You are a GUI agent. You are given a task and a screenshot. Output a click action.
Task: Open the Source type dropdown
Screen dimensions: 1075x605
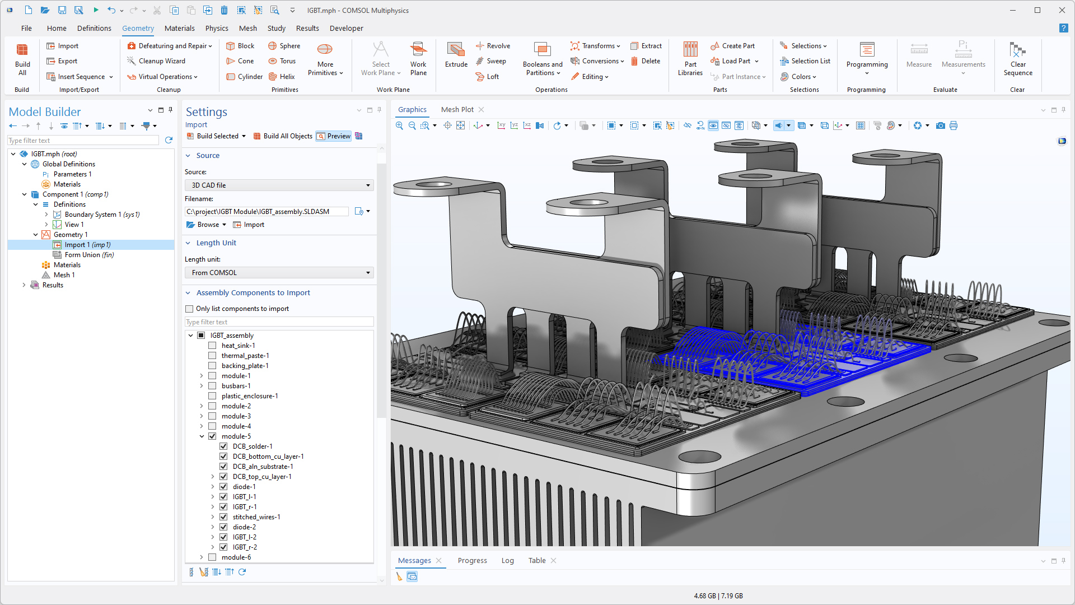[x=279, y=185]
